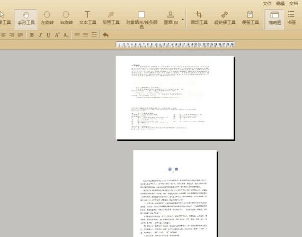Open the 文件 menu

click(267, 3)
